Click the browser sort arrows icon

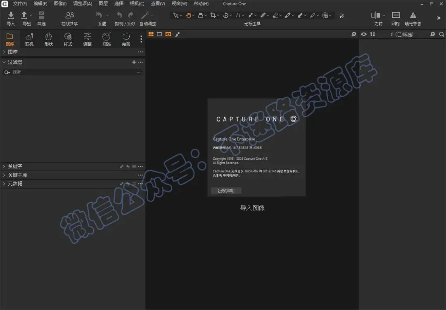tap(372, 34)
